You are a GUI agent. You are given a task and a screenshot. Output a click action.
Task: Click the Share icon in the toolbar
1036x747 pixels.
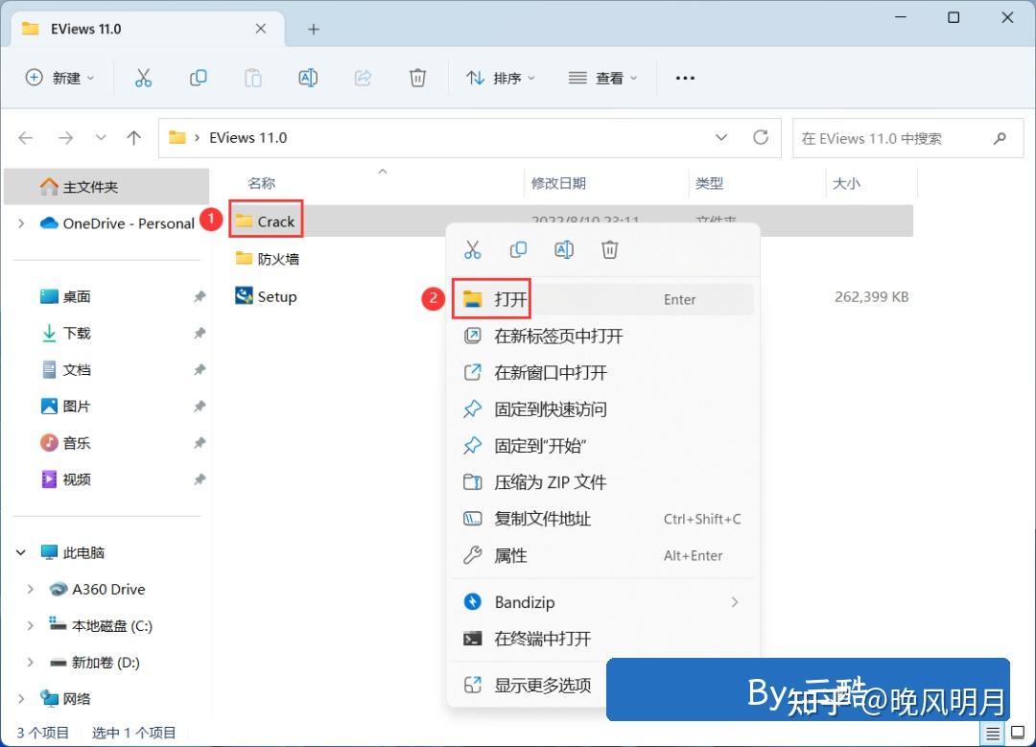tap(363, 78)
